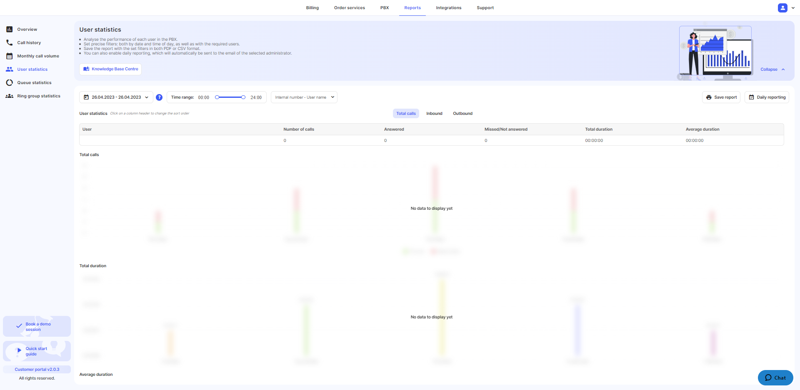
Task: Go to Monthly call volume page
Action: click(38, 56)
